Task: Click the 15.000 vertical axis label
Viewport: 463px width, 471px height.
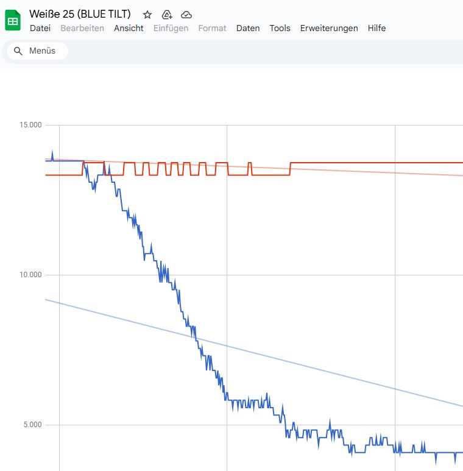Action: pyautogui.click(x=30, y=125)
